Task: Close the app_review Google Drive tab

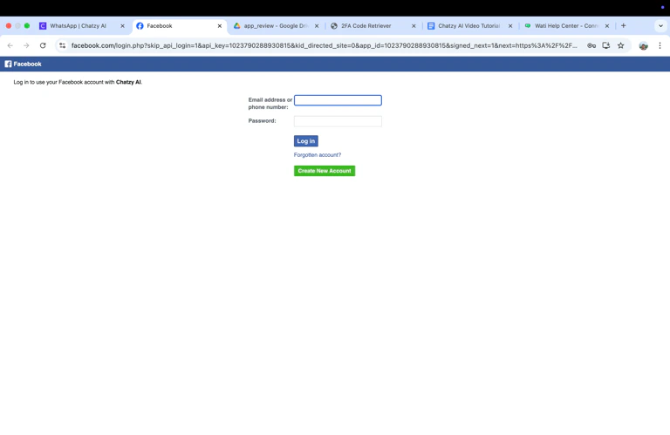Action: [x=317, y=26]
